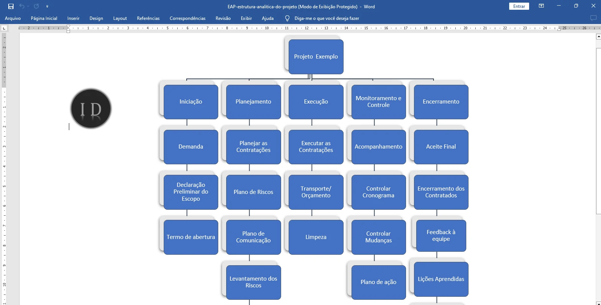The width and height of the screenshot is (601, 305).
Task: Select the round ID logo image
Action: tap(91, 109)
